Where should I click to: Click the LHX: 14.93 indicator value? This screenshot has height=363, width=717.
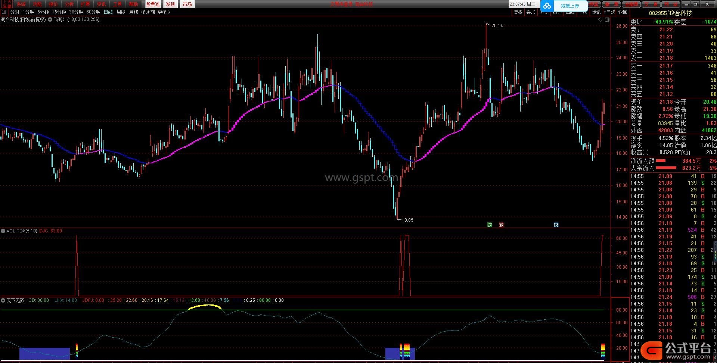[65, 300]
